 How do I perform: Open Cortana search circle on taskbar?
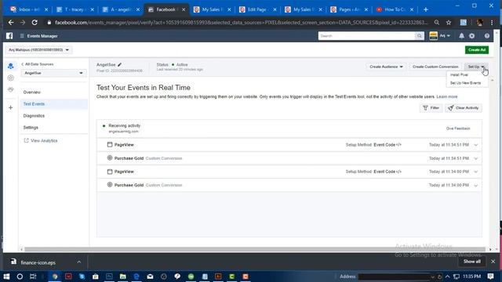[20, 277]
